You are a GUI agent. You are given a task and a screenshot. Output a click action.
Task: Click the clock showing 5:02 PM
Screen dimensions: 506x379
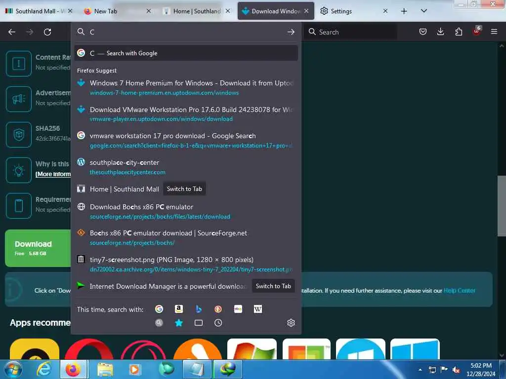pyautogui.click(x=481, y=366)
